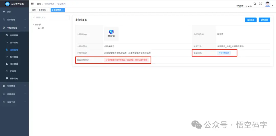Switch to the 首页 page tab

coord(34,10)
